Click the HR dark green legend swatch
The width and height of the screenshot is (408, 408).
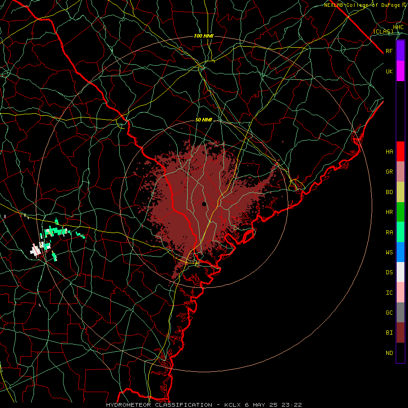point(400,212)
